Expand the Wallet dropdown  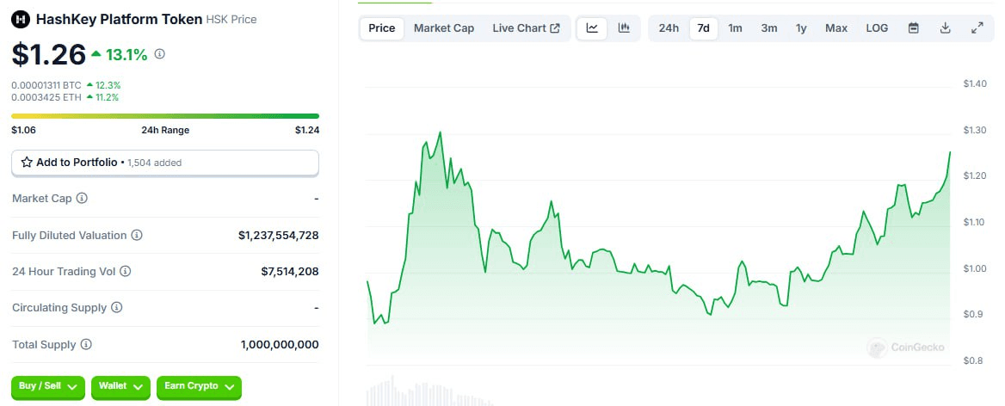pos(120,387)
